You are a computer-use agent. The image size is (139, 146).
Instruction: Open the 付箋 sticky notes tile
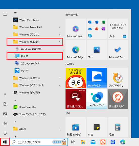97,127
